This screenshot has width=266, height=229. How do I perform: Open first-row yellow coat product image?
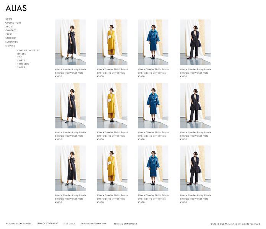click(112, 42)
